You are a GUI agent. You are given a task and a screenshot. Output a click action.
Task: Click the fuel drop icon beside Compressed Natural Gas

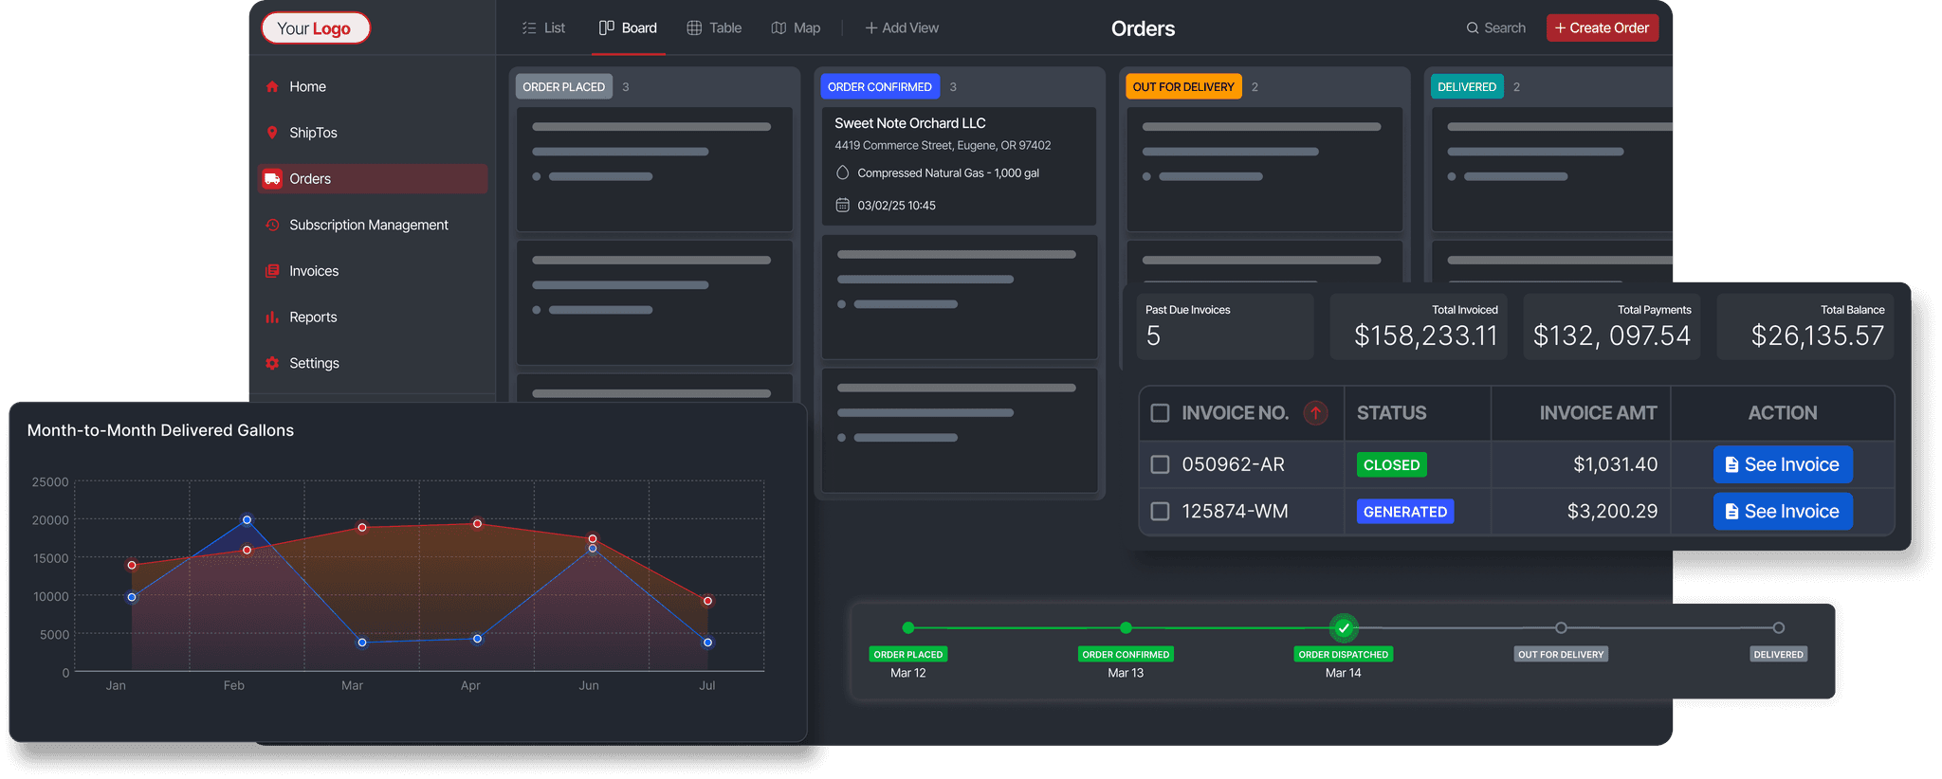[842, 172]
